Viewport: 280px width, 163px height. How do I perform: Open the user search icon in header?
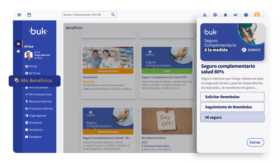click(205, 15)
